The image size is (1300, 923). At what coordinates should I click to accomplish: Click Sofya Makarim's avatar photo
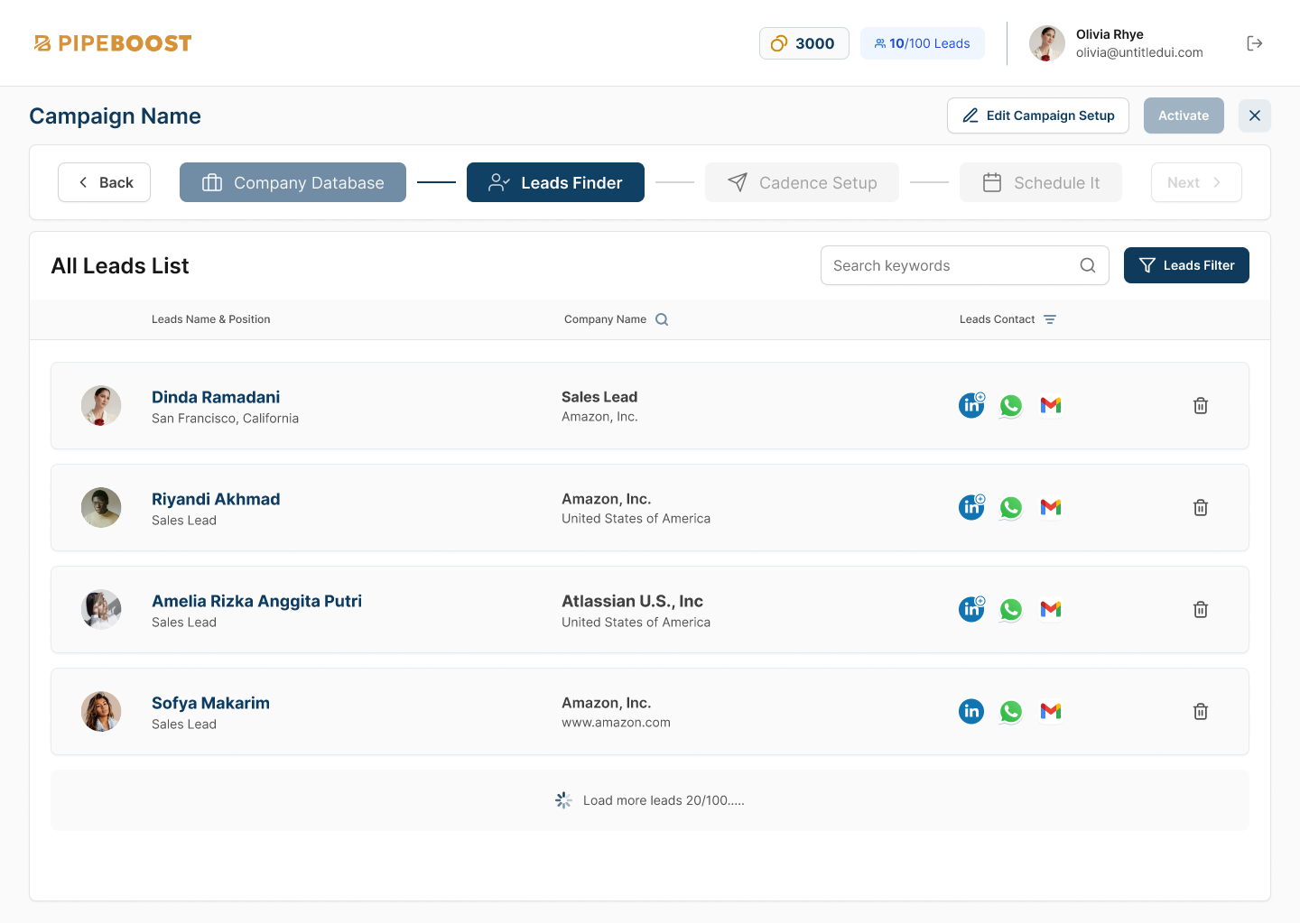[x=101, y=712]
